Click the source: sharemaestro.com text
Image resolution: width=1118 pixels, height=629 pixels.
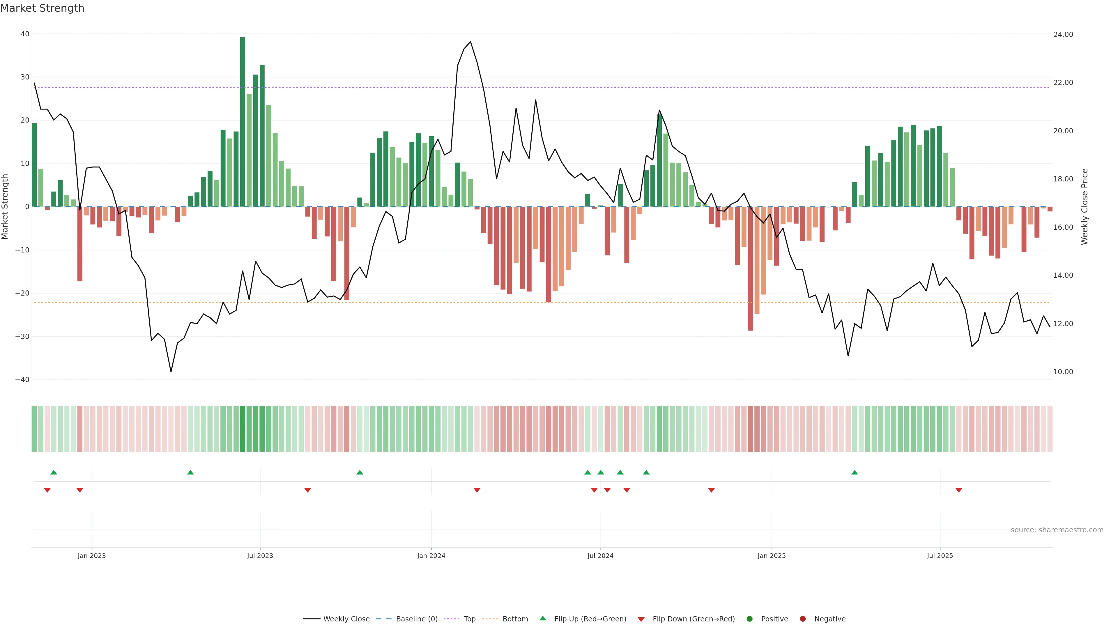click(1057, 530)
